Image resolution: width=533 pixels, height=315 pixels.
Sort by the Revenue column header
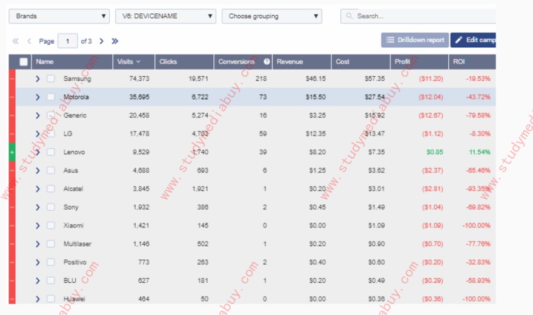302,62
